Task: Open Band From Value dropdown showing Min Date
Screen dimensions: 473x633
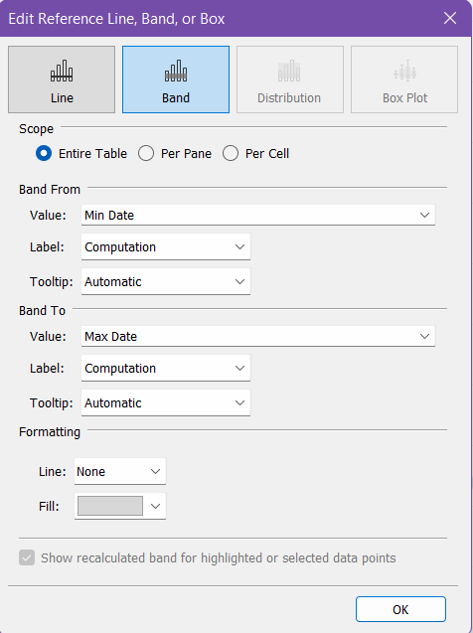Action: pyautogui.click(x=258, y=215)
